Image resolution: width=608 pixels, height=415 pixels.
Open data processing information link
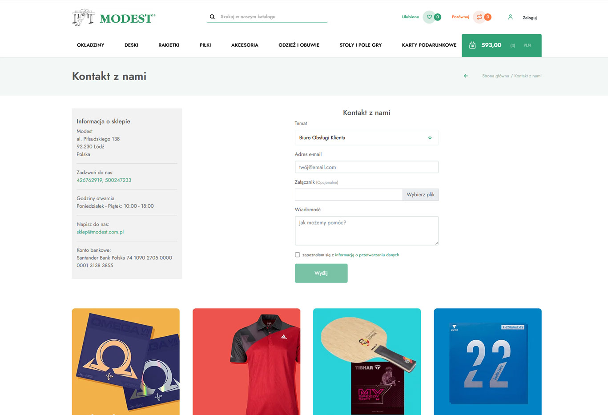tap(367, 255)
